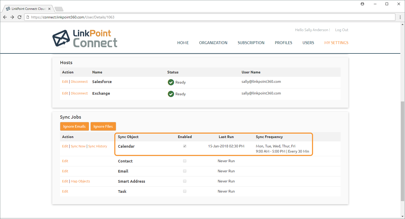Toggle the Contact Enabled checkbox
Viewport: 405px width, 219px height.
[185, 161]
